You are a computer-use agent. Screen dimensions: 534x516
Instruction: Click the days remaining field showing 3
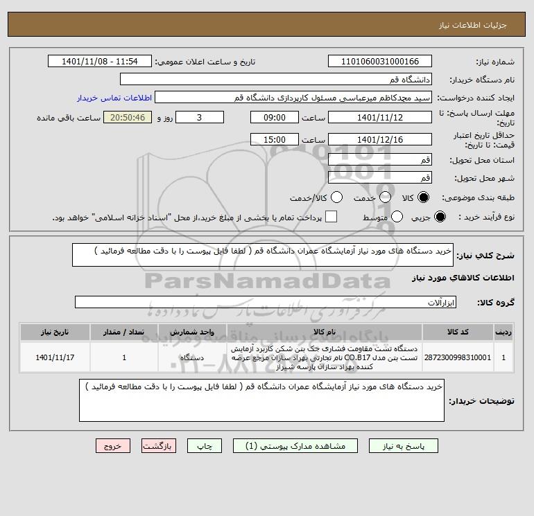click(200, 117)
